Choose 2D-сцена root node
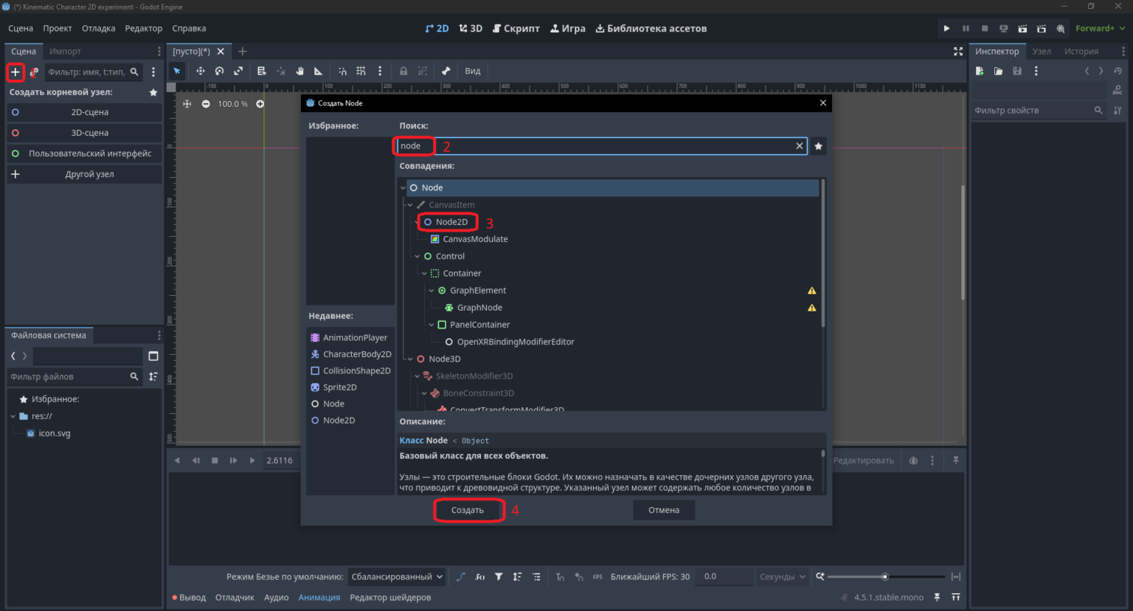1133x611 pixels. pyautogui.click(x=84, y=112)
